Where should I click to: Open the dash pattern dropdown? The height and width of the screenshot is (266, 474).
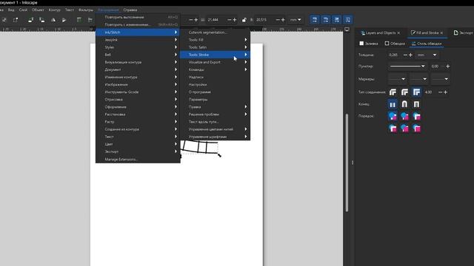pyautogui.click(x=407, y=66)
